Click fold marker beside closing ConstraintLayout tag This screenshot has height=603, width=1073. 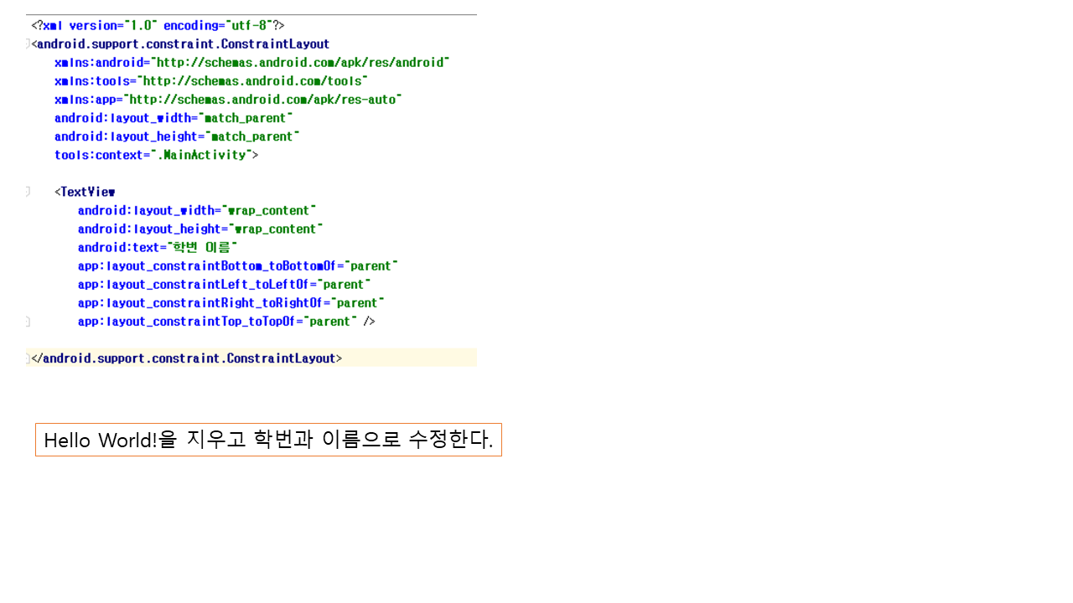coord(28,358)
